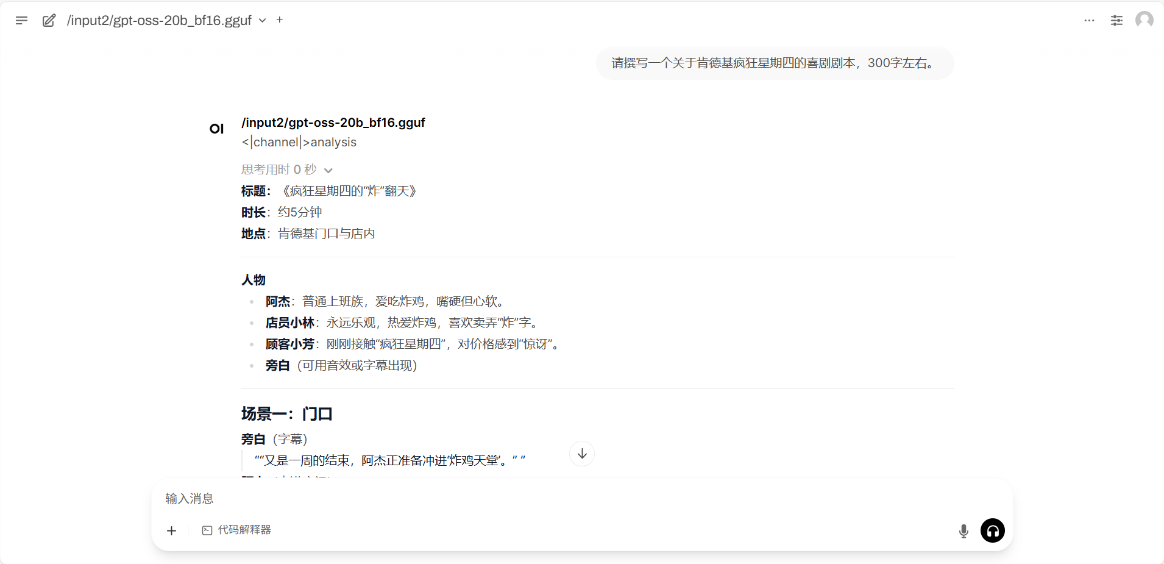Focus the 输入消息 message input field
This screenshot has height=564, width=1164.
pos(548,498)
